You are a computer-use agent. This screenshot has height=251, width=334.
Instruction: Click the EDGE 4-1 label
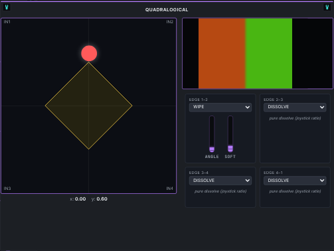coord(273,173)
